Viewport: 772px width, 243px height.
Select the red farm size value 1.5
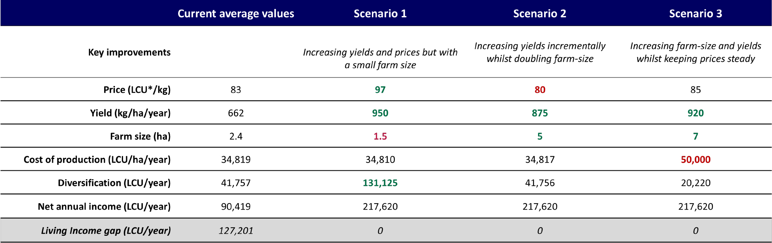[380, 136]
